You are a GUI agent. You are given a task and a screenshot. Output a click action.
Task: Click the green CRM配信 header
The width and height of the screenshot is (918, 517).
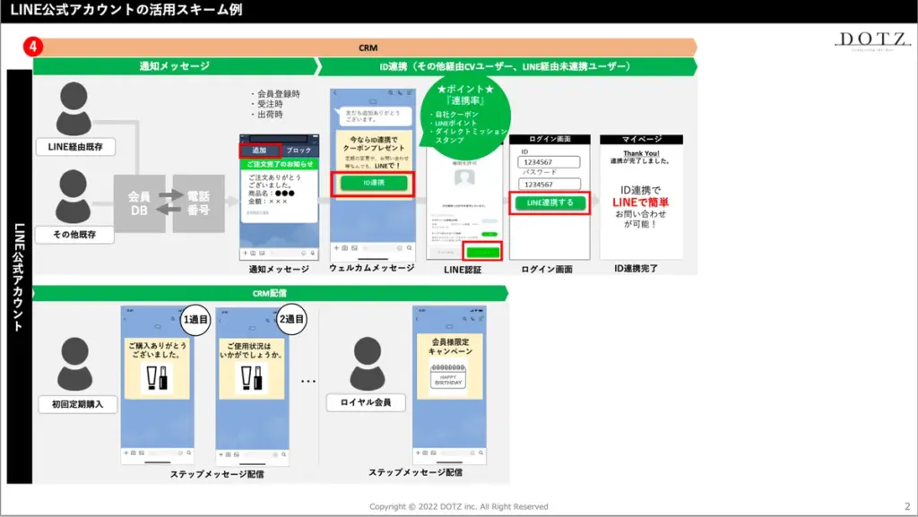(270, 293)
